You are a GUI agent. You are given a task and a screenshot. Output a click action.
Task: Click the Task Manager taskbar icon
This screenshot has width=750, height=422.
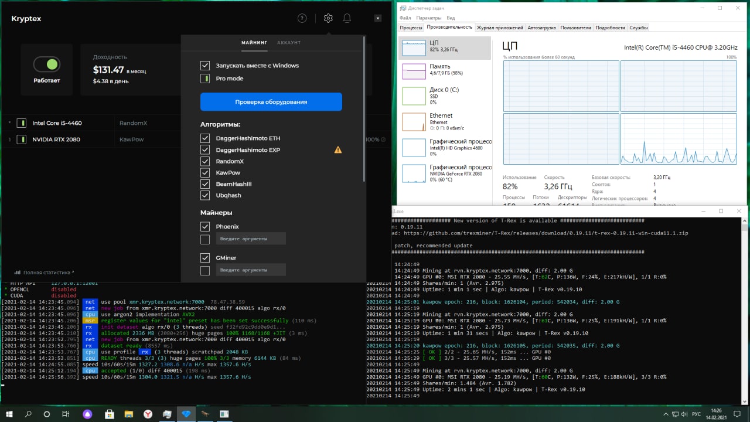point(224,414)
